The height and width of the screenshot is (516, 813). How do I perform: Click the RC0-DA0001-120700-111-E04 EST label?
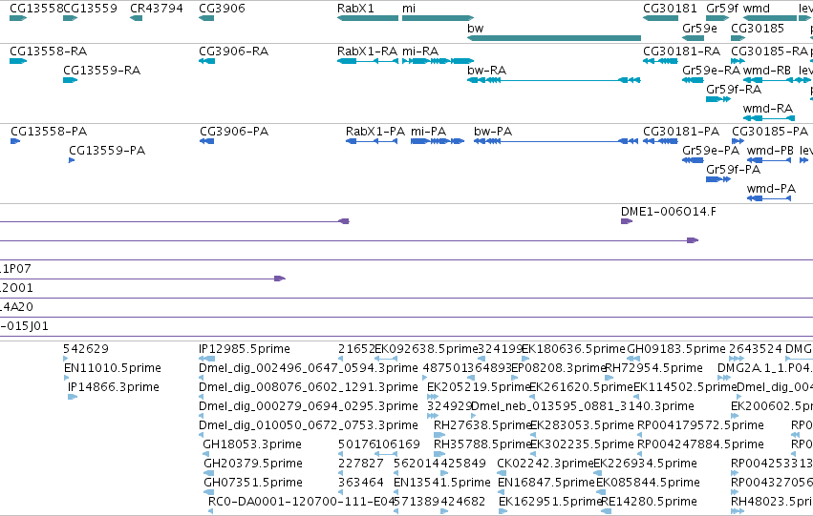pos(301,502)
